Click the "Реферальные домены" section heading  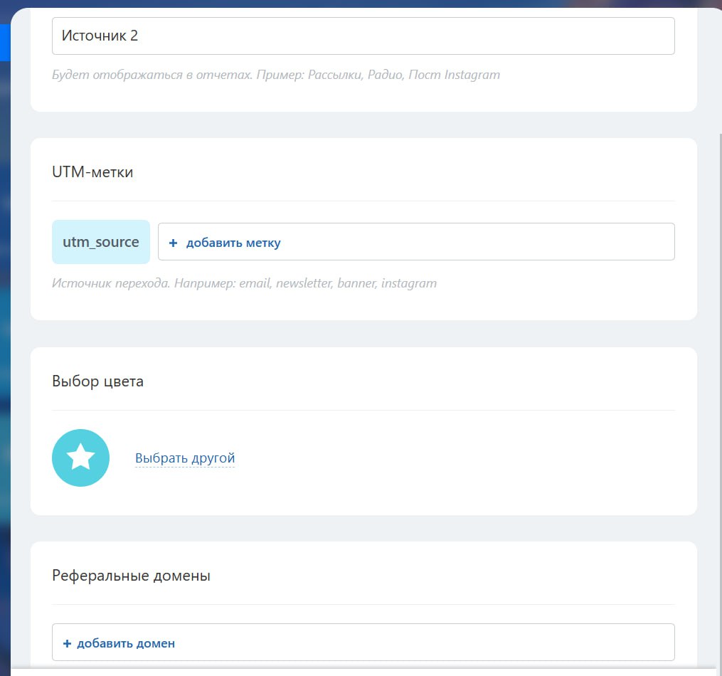pos(131,576)
